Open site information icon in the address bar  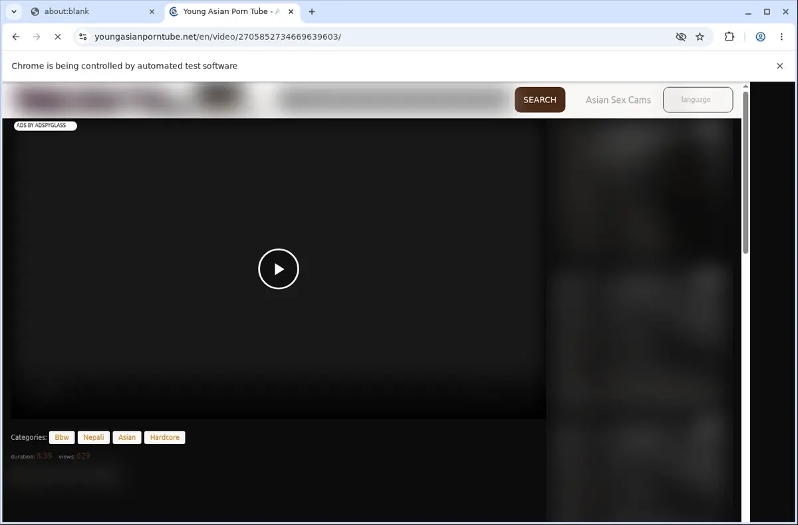(82, 37)
